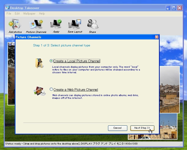187x150 pixels.
Task: Select Create a Web Picture Channel radio
Action: (51, 89)
